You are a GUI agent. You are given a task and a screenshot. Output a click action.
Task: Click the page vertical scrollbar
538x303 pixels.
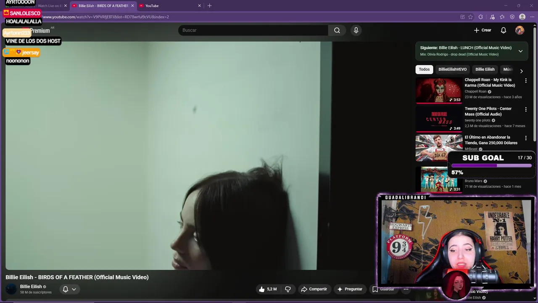coord(535,84)
